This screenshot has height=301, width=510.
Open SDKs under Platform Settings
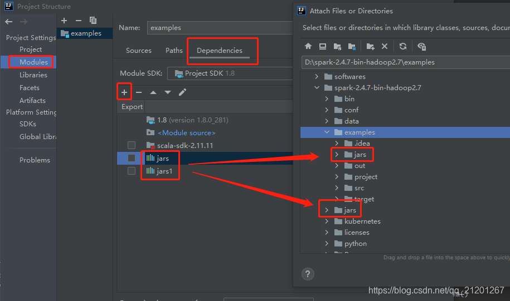(28, 124)
